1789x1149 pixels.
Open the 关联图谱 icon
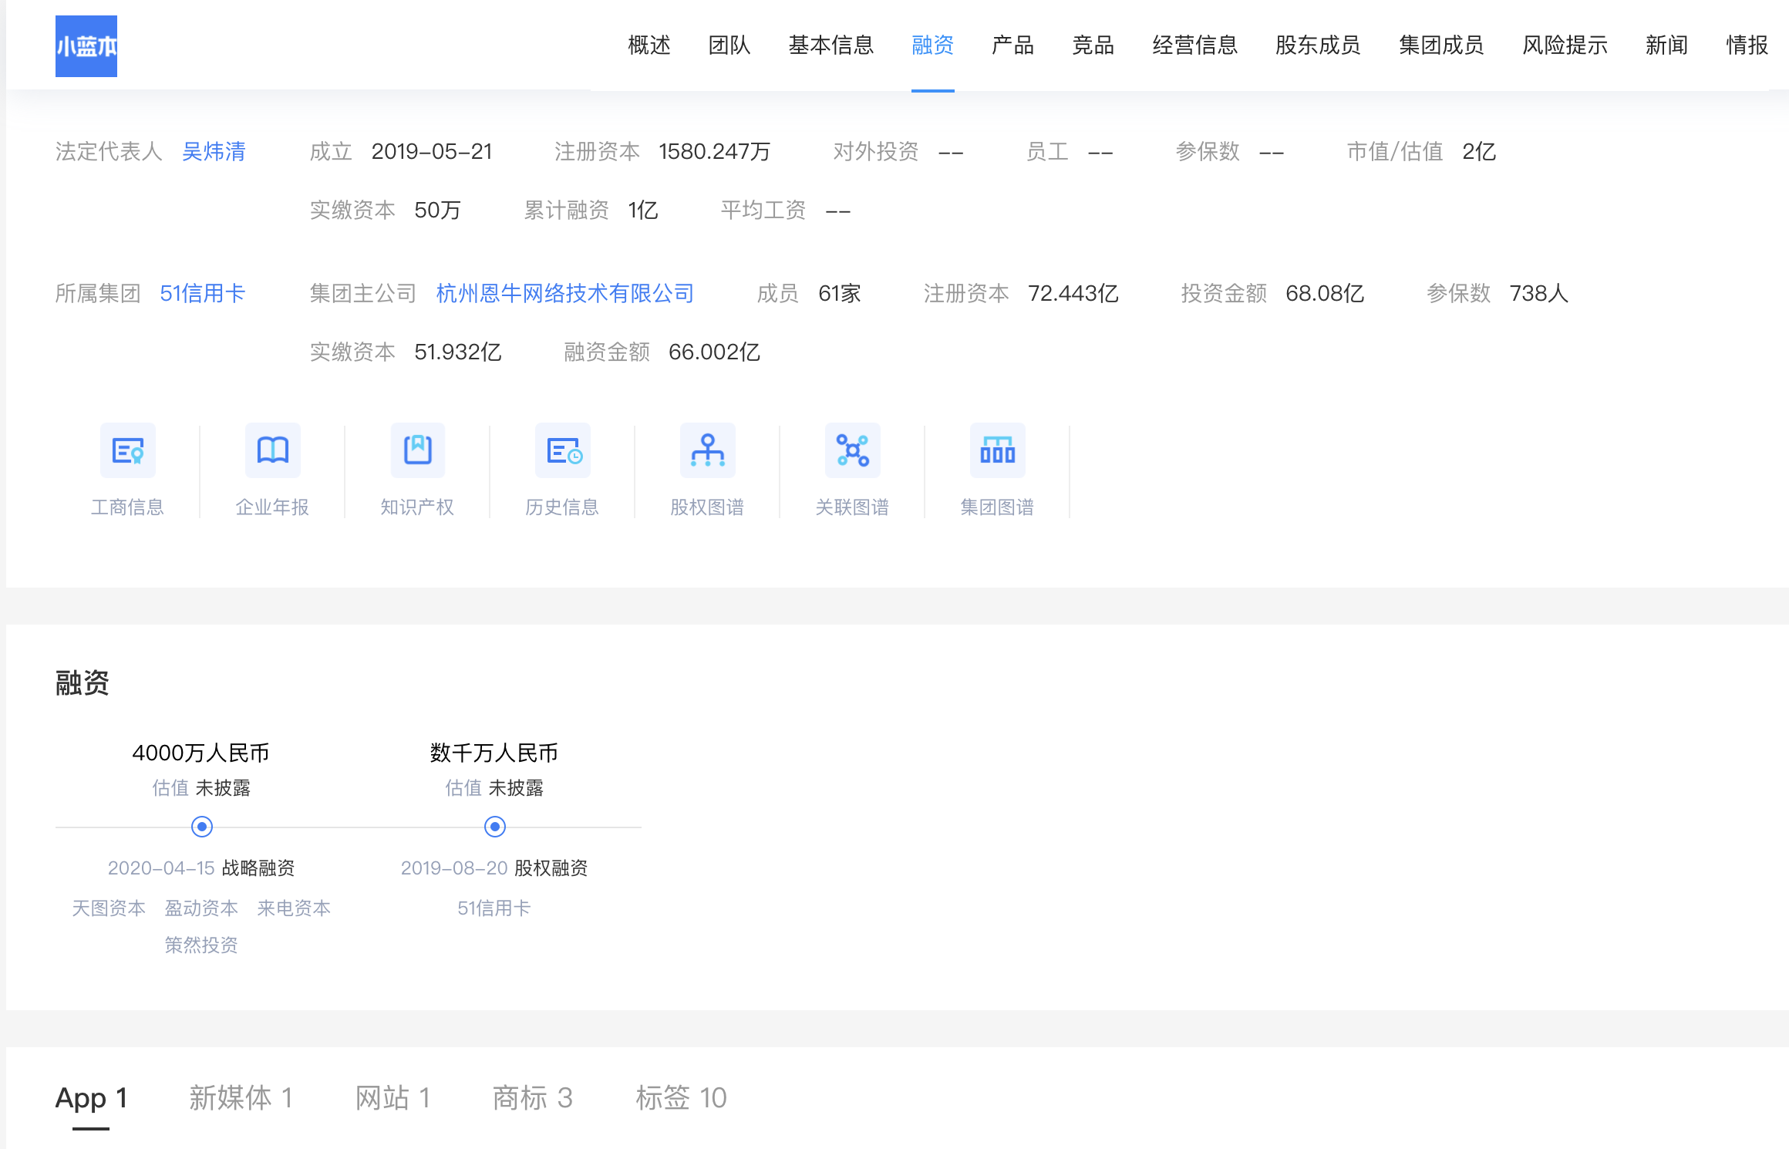pos(852,450)
